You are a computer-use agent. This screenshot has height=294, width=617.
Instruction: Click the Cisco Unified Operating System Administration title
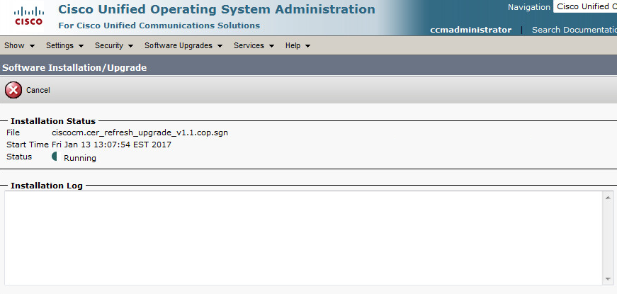coord(217,9)
